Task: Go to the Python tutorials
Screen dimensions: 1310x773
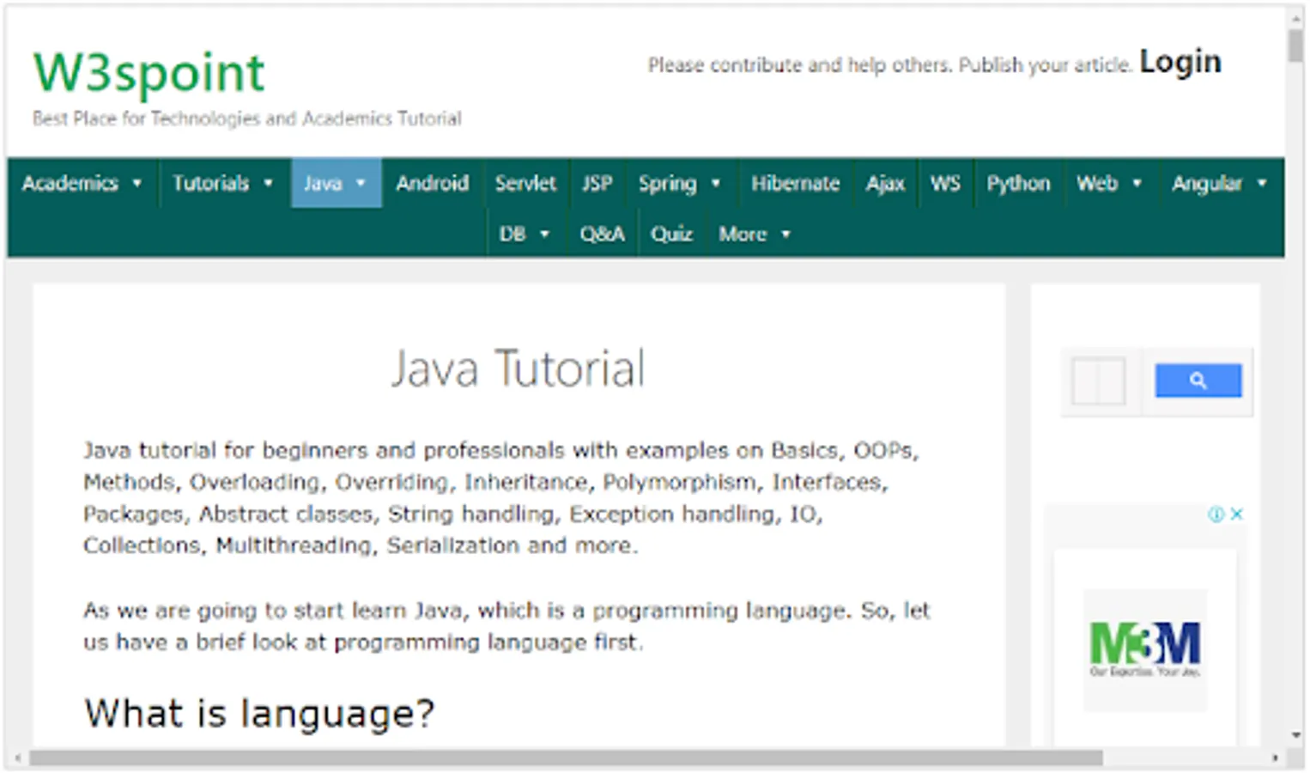Action: 1018,183
